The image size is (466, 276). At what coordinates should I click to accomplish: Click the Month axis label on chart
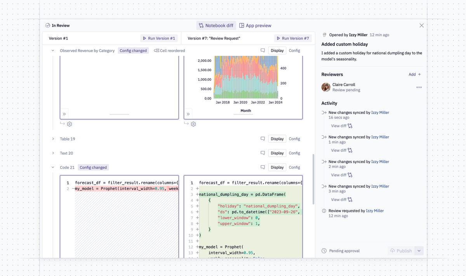point(246,111)
